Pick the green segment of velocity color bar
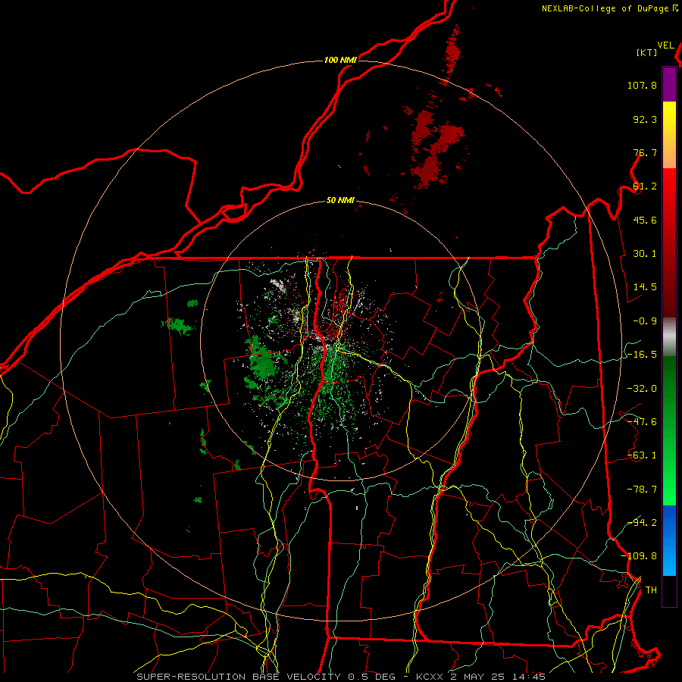The width and height of the screenshot is (682, 682). pyautogui.click(x=669, y=430)
